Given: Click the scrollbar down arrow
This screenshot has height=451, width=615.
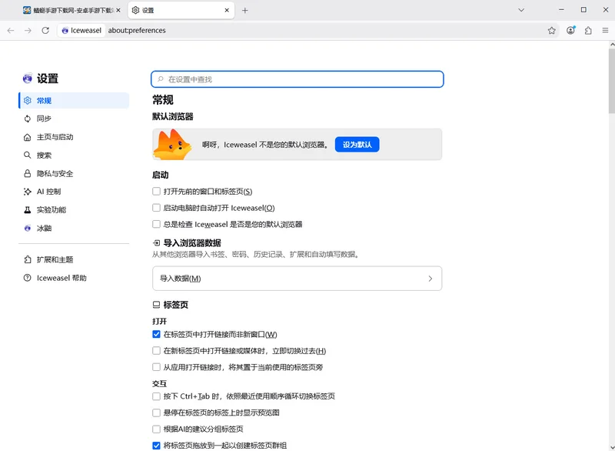Looking at the screenshot, I should click(x=611, y=447).
